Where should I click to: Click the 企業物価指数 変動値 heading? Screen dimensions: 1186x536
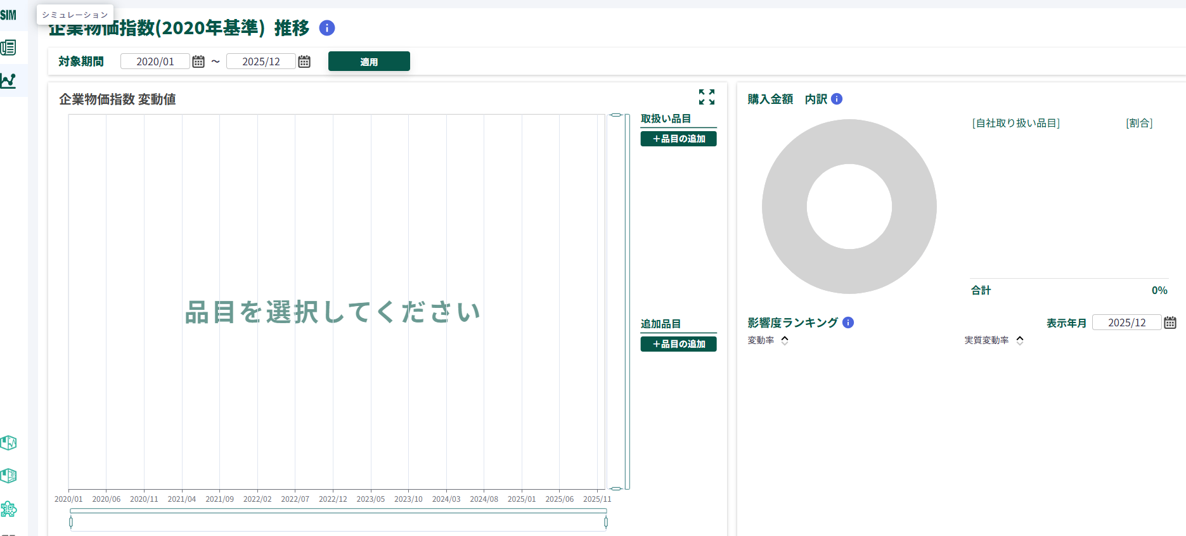point(117,99)
